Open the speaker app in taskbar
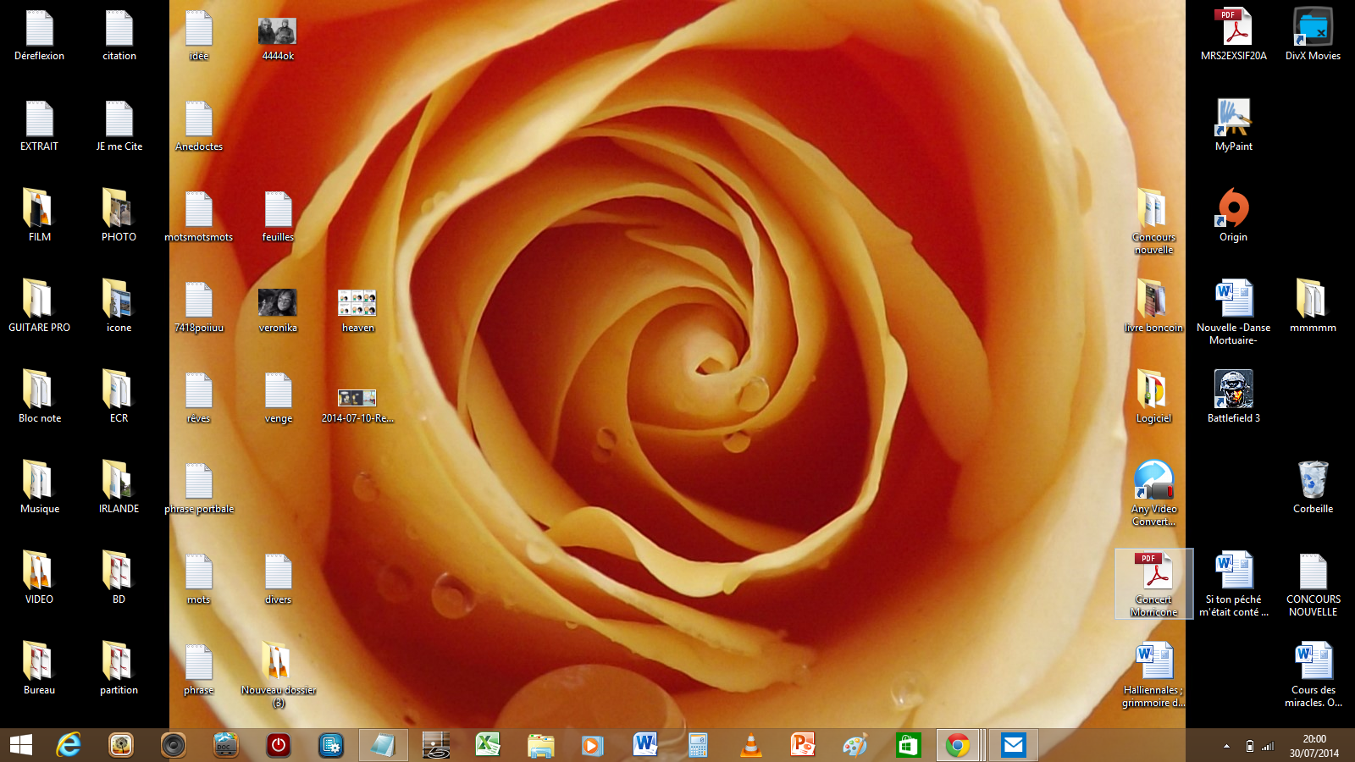Image resolution: width=1355 pixels, height=762 pixels. pyautogui.click(x=174, y=745)
